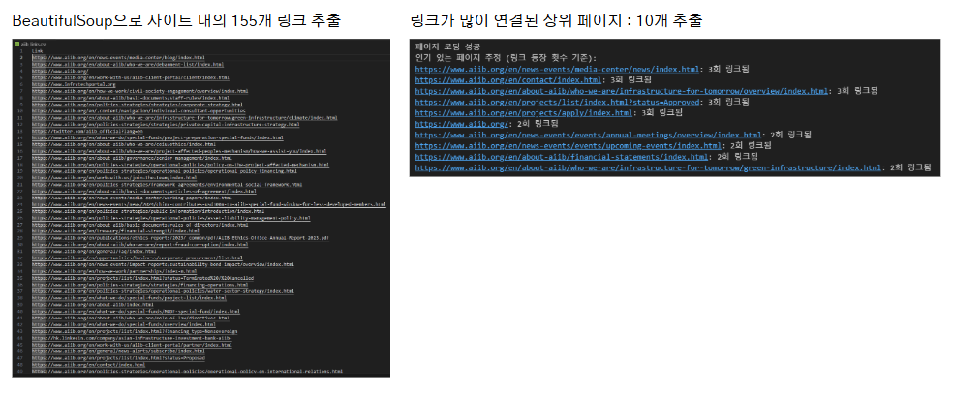Viewport: 953px width, 395px height.
Task: Click the status=Proposed projects URL
Action: tap(118, 358)
